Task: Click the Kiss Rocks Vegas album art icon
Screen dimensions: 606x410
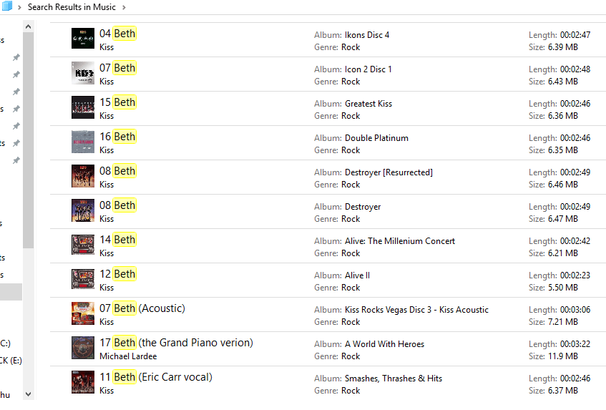Action: (x=83, y=313)
